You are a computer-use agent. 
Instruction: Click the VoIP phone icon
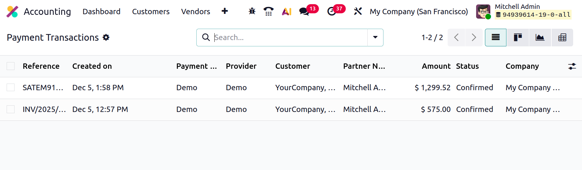click(268, 12)
